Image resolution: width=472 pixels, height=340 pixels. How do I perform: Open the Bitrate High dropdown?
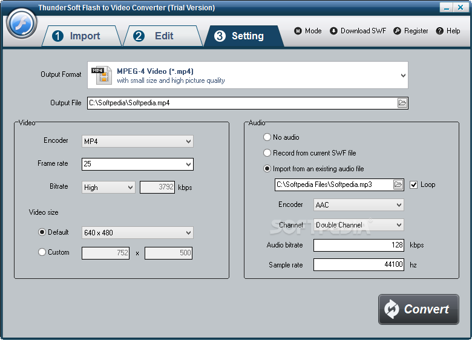(108, 187)
